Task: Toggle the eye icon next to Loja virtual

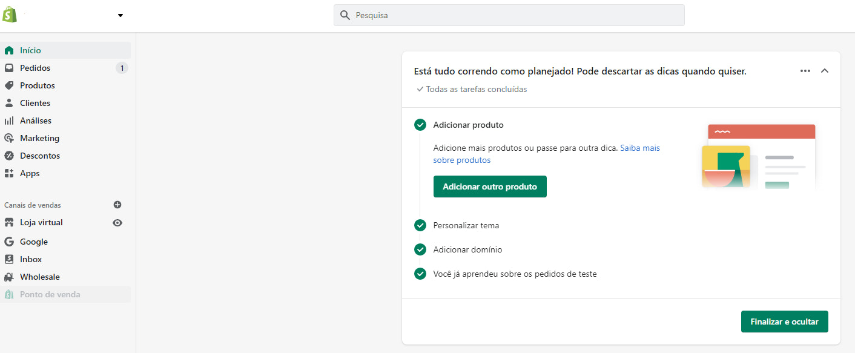Action: coord(117,222)
